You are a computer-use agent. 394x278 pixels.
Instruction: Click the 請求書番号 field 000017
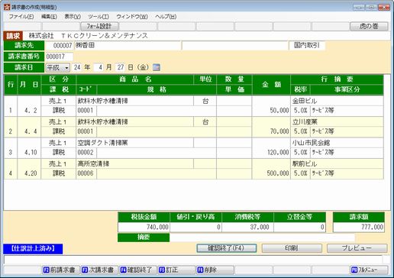click(59, 57)
